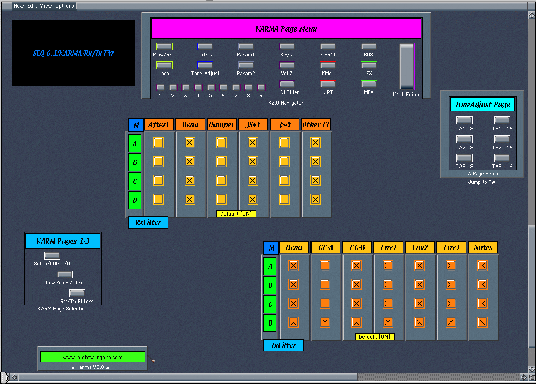
Task: Jump to TA1...8 page
Action: tap(464, 120)
